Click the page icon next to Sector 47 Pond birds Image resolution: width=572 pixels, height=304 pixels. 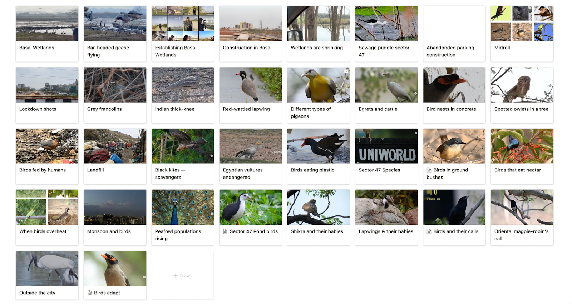[225, 231]
